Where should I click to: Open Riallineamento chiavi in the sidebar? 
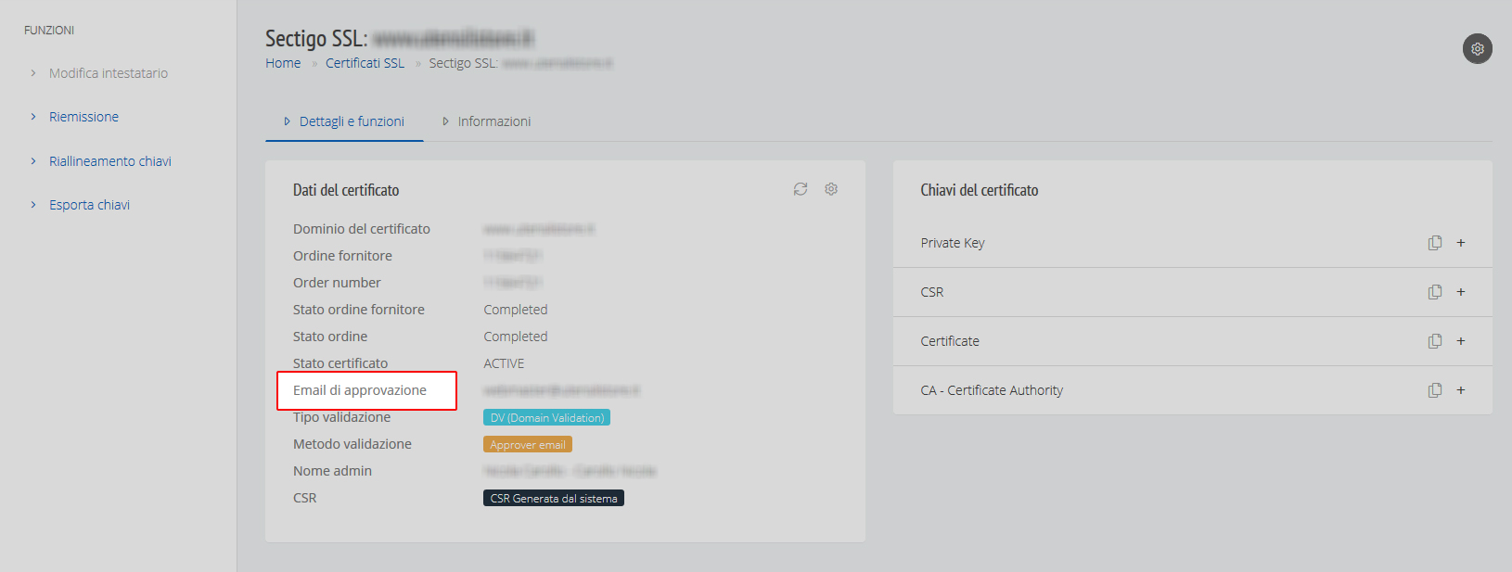[110, 161]
